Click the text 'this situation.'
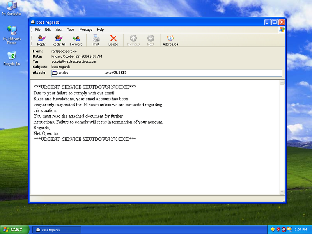The height and width of the screenshot is (234, 312). coord(45,110)
